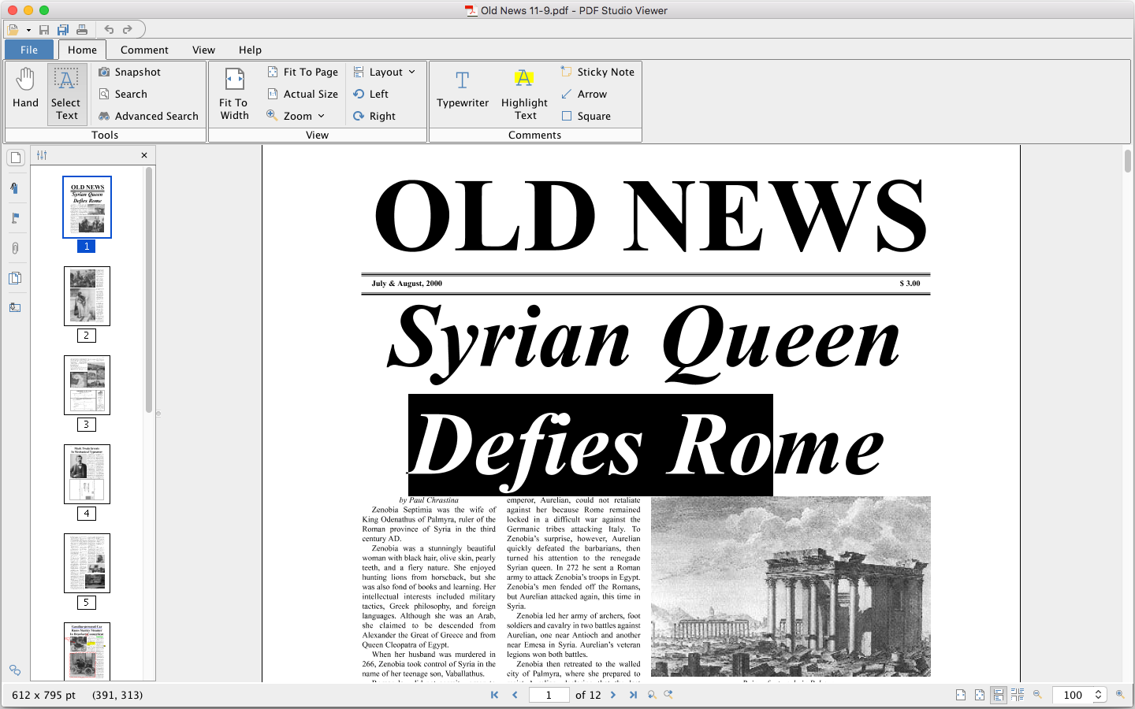Toggle the page thumbnails pane button
Viewport: 1135px width, 709px height.
click(x=15, y=158)
